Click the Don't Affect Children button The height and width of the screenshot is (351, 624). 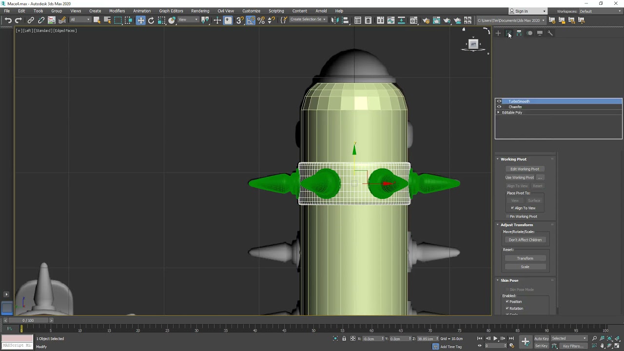click(x=525, y=240)
